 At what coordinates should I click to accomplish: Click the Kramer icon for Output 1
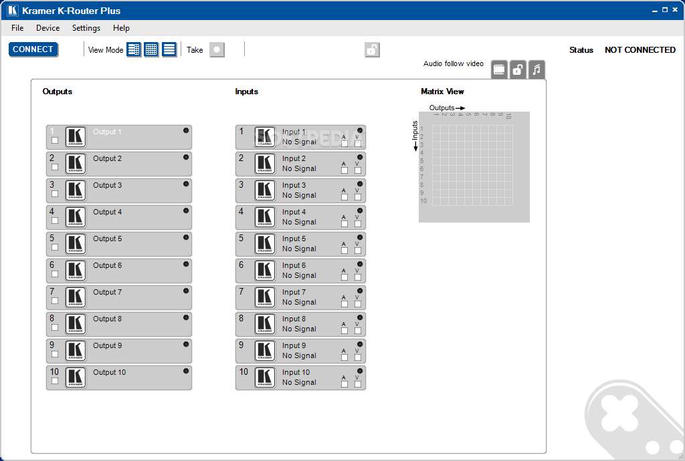click(x=76, y=137)
